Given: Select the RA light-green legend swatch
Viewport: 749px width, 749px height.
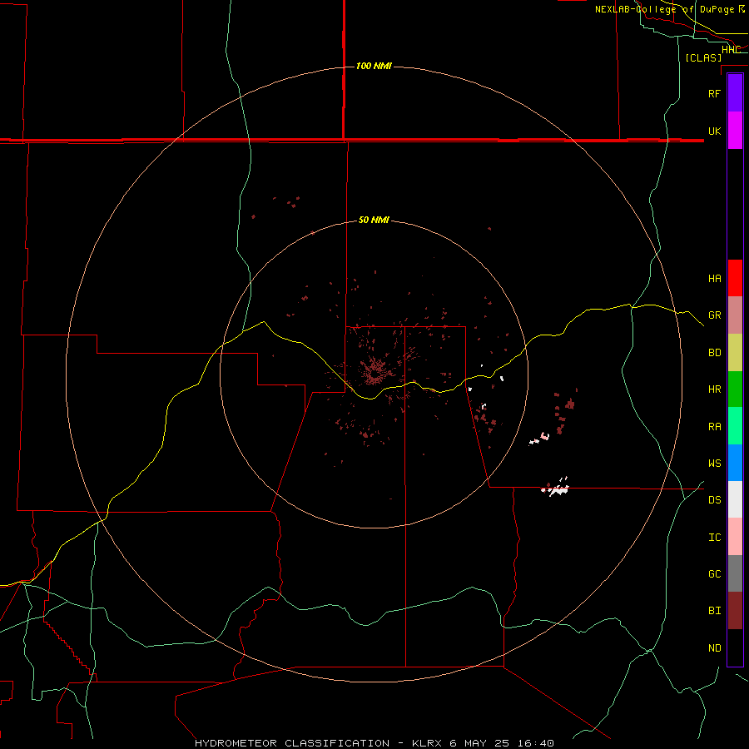Looking at the screenshot, I should coord(735,426).
